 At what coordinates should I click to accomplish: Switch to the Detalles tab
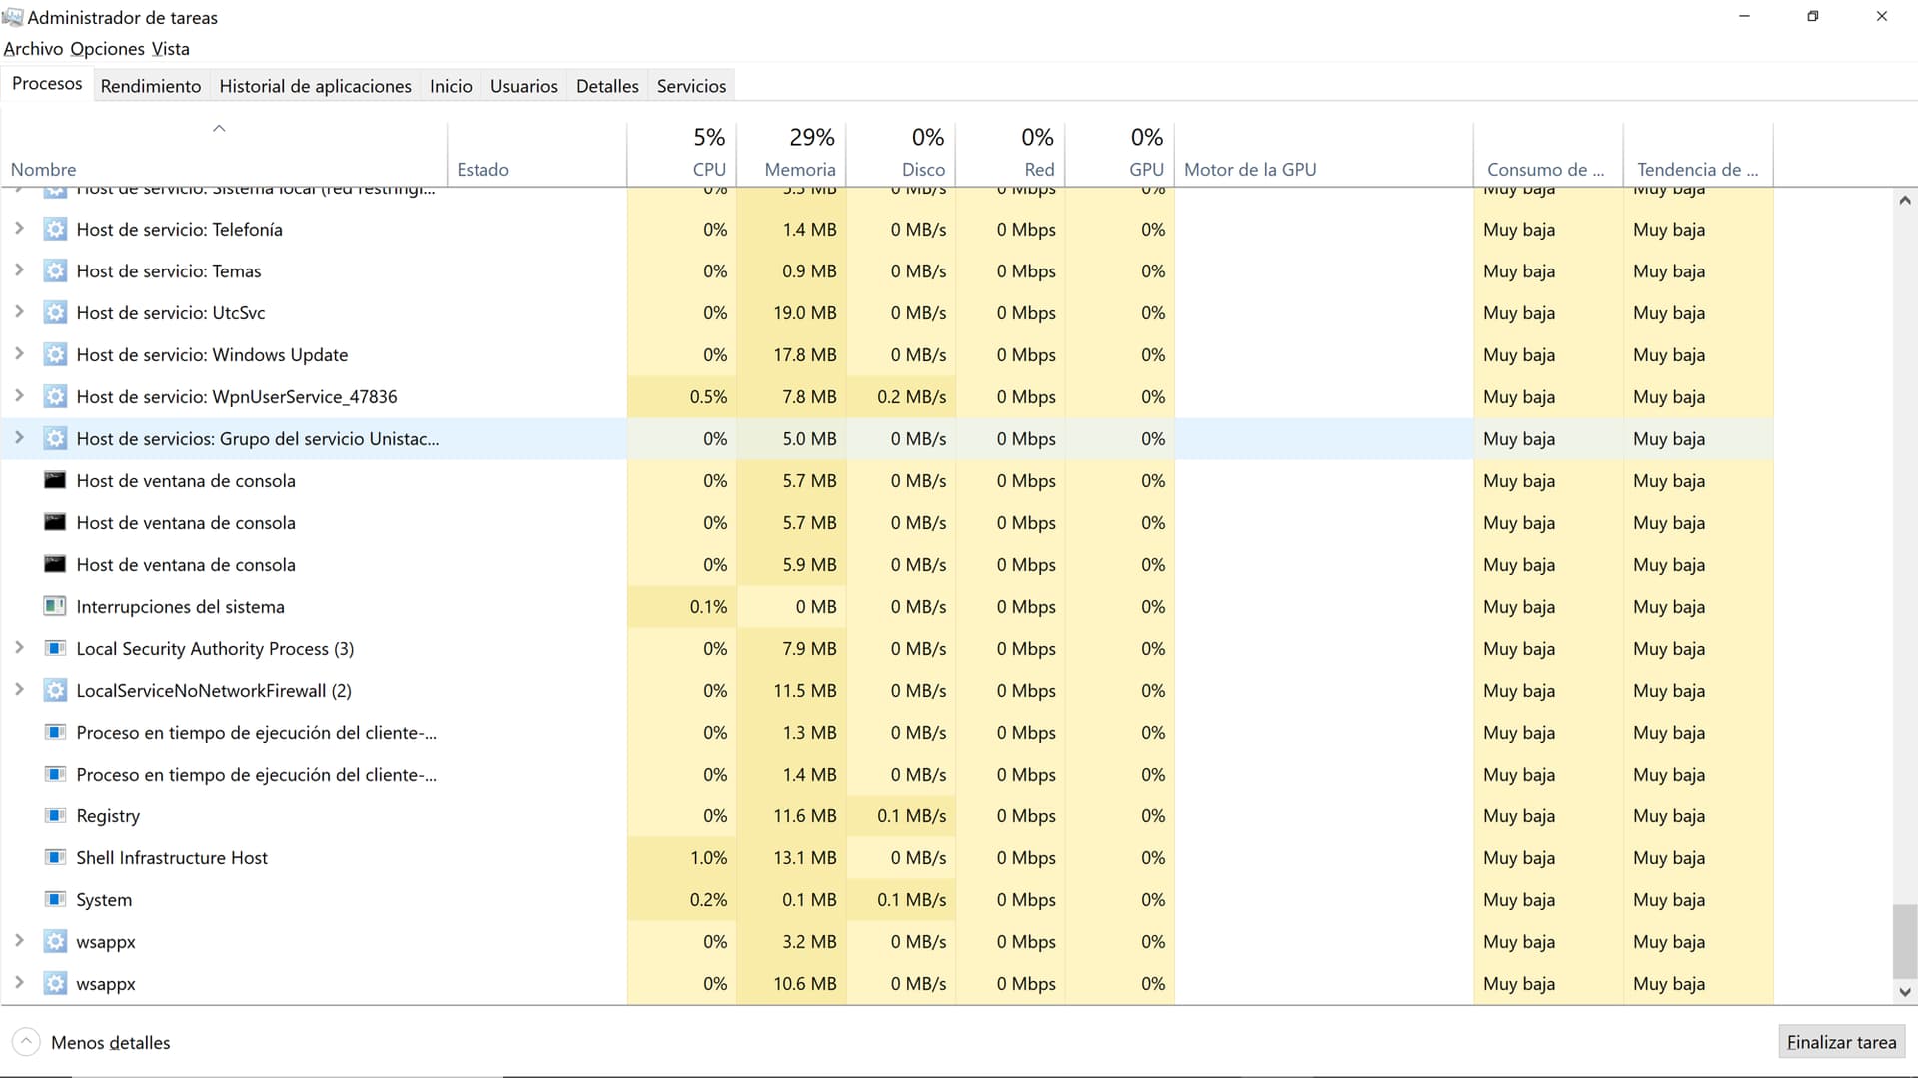607,86
